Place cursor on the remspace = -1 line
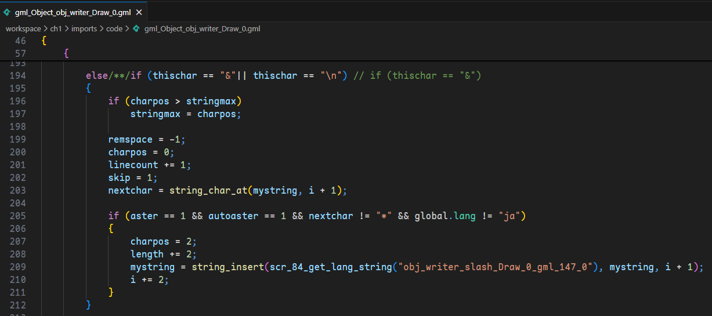 click(x=146, y=139)
